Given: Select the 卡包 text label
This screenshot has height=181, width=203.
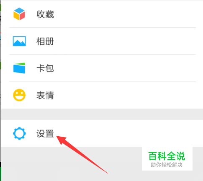Looking at the screenshot, I should pos(45,68).
